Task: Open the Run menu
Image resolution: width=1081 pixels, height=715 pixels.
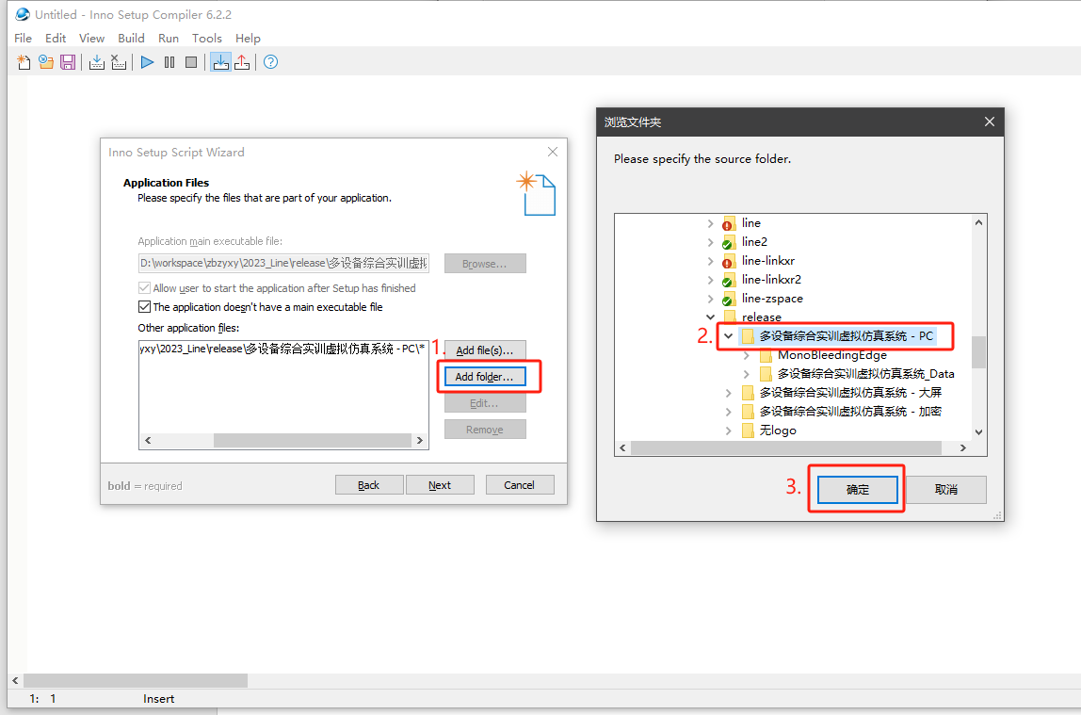Action: pos(169,38)
